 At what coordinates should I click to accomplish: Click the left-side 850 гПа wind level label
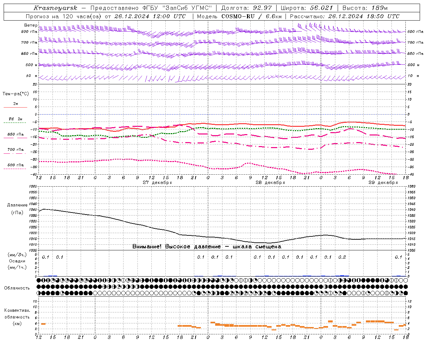(x=29, y=53)
